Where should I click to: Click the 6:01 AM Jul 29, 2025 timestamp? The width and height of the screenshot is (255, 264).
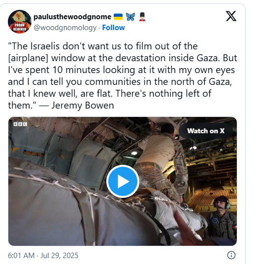tap(43, 256)
